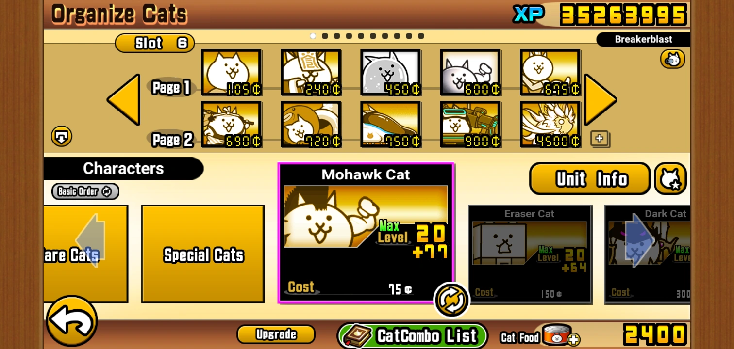Select the first slot page indicator dot
Screen dimensions: 734x349
click(313, 36)
